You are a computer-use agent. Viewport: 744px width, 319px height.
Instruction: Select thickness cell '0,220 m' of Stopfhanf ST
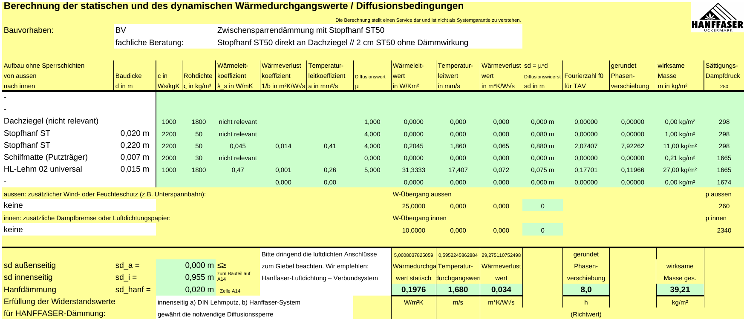tap(135, 145)
